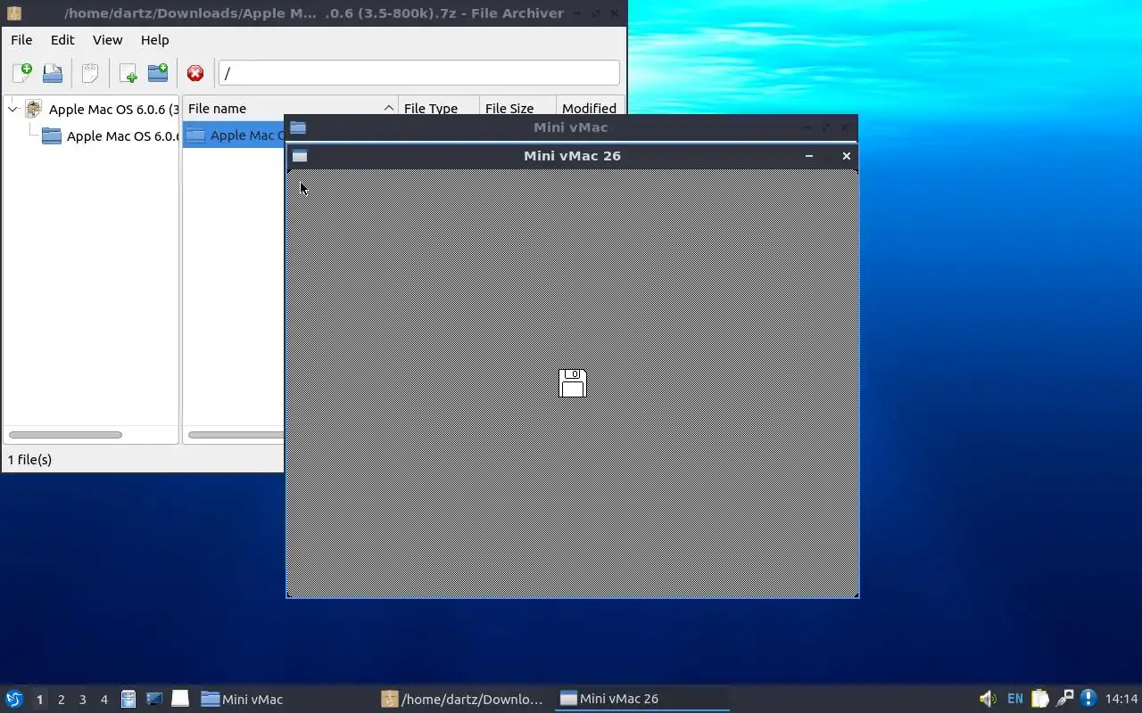This screenshot has height=713, width=1142.
Task: Open the File menu
Action: 21,40
